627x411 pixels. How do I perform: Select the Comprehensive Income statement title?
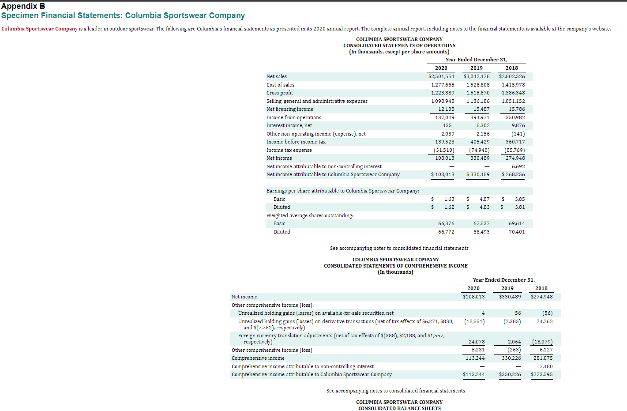[x=396, y=266]
